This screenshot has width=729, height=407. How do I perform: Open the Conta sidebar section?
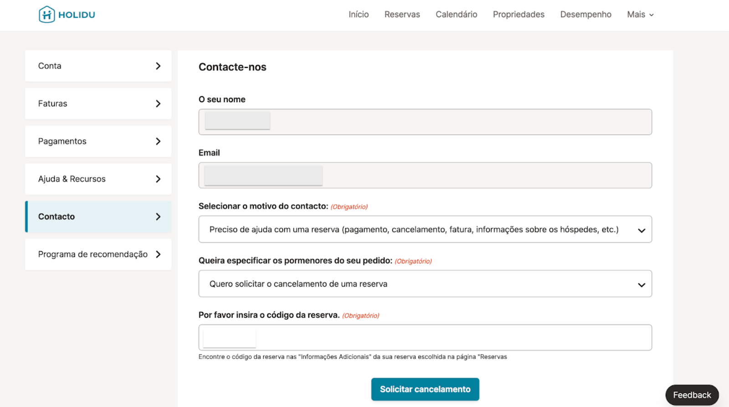coord(98,66)
